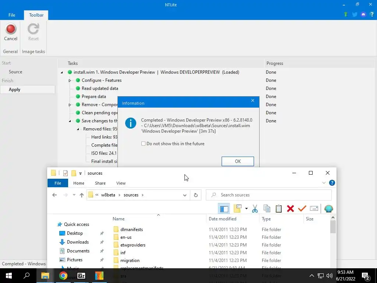Open the Explorer File tab

(58, 183)
